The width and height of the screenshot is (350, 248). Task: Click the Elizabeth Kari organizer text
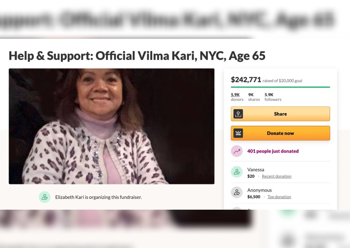click(x=98, y=197)
